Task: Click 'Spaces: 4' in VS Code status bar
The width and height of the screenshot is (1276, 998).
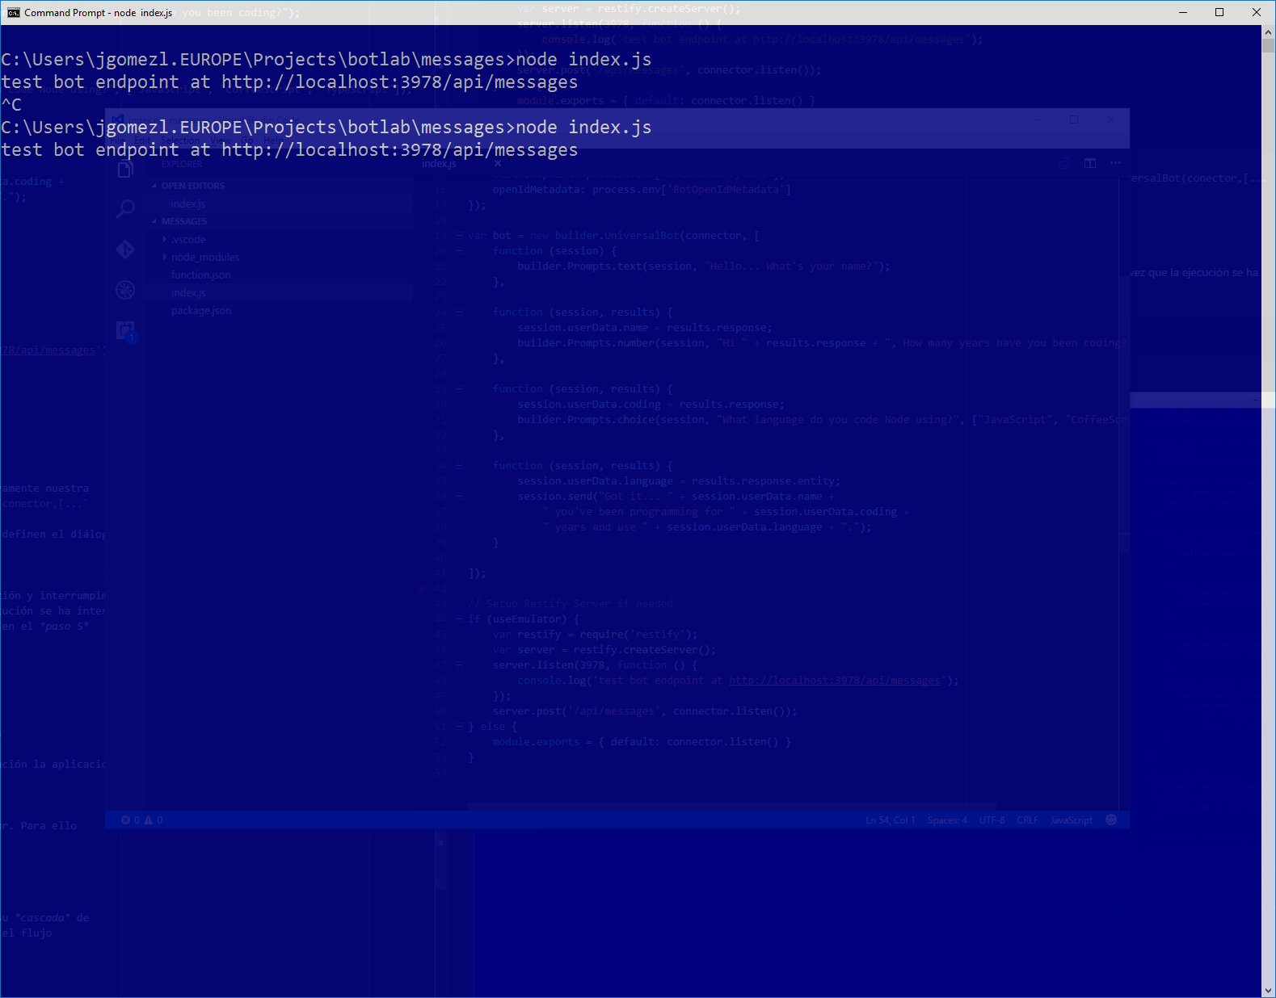Action: click(x=947, y=820)
